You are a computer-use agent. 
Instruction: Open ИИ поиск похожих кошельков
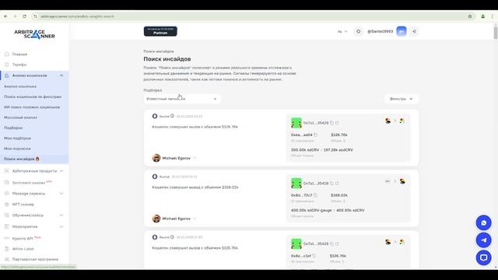click(x=32, y=107)
